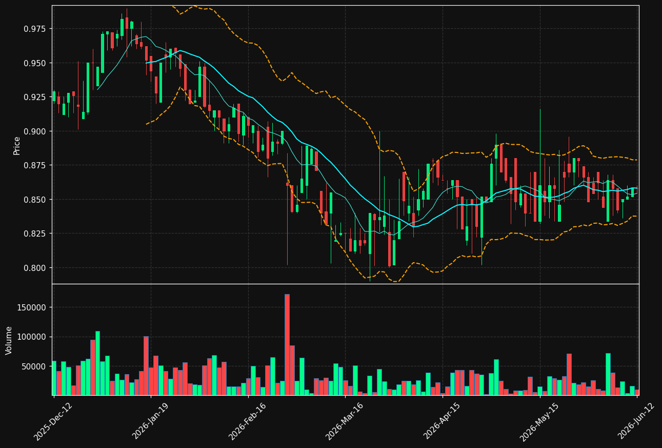The height and width of the screenshot is (448, 662).
Task: Click the 2026-May-15 date label
Action: pos(539,422)
